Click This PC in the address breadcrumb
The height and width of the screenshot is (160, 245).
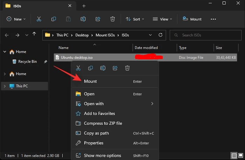(x=62, y=35)
